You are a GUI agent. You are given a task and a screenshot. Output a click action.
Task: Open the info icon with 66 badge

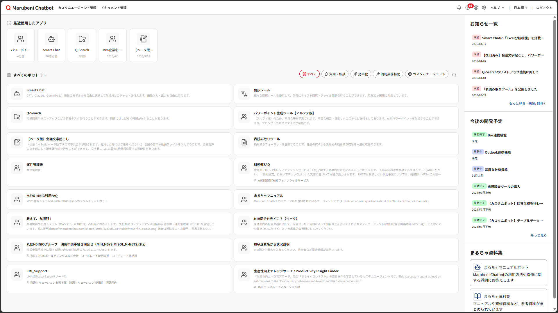[468, 8]
